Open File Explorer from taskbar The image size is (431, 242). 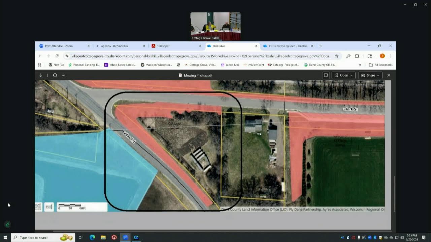point(103,238)
